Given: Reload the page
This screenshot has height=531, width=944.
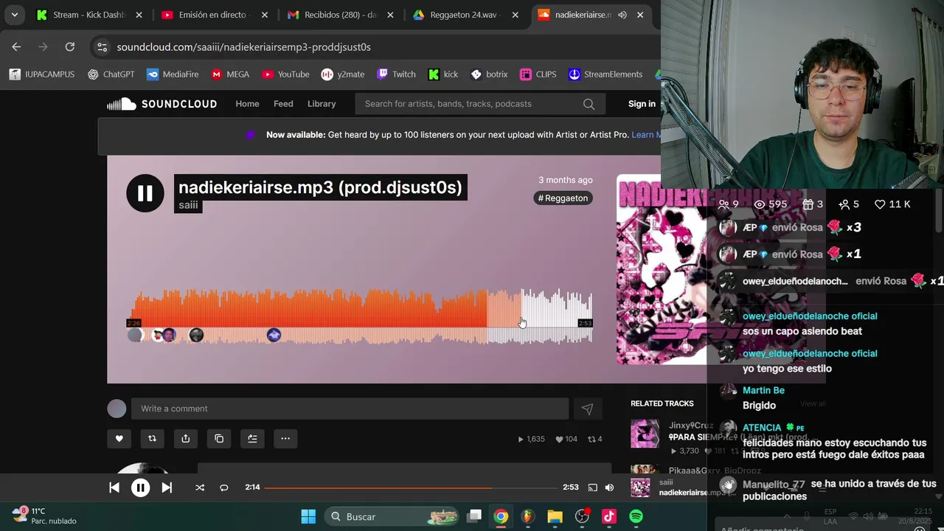Looking at the screenshot, I should (69, 46).
